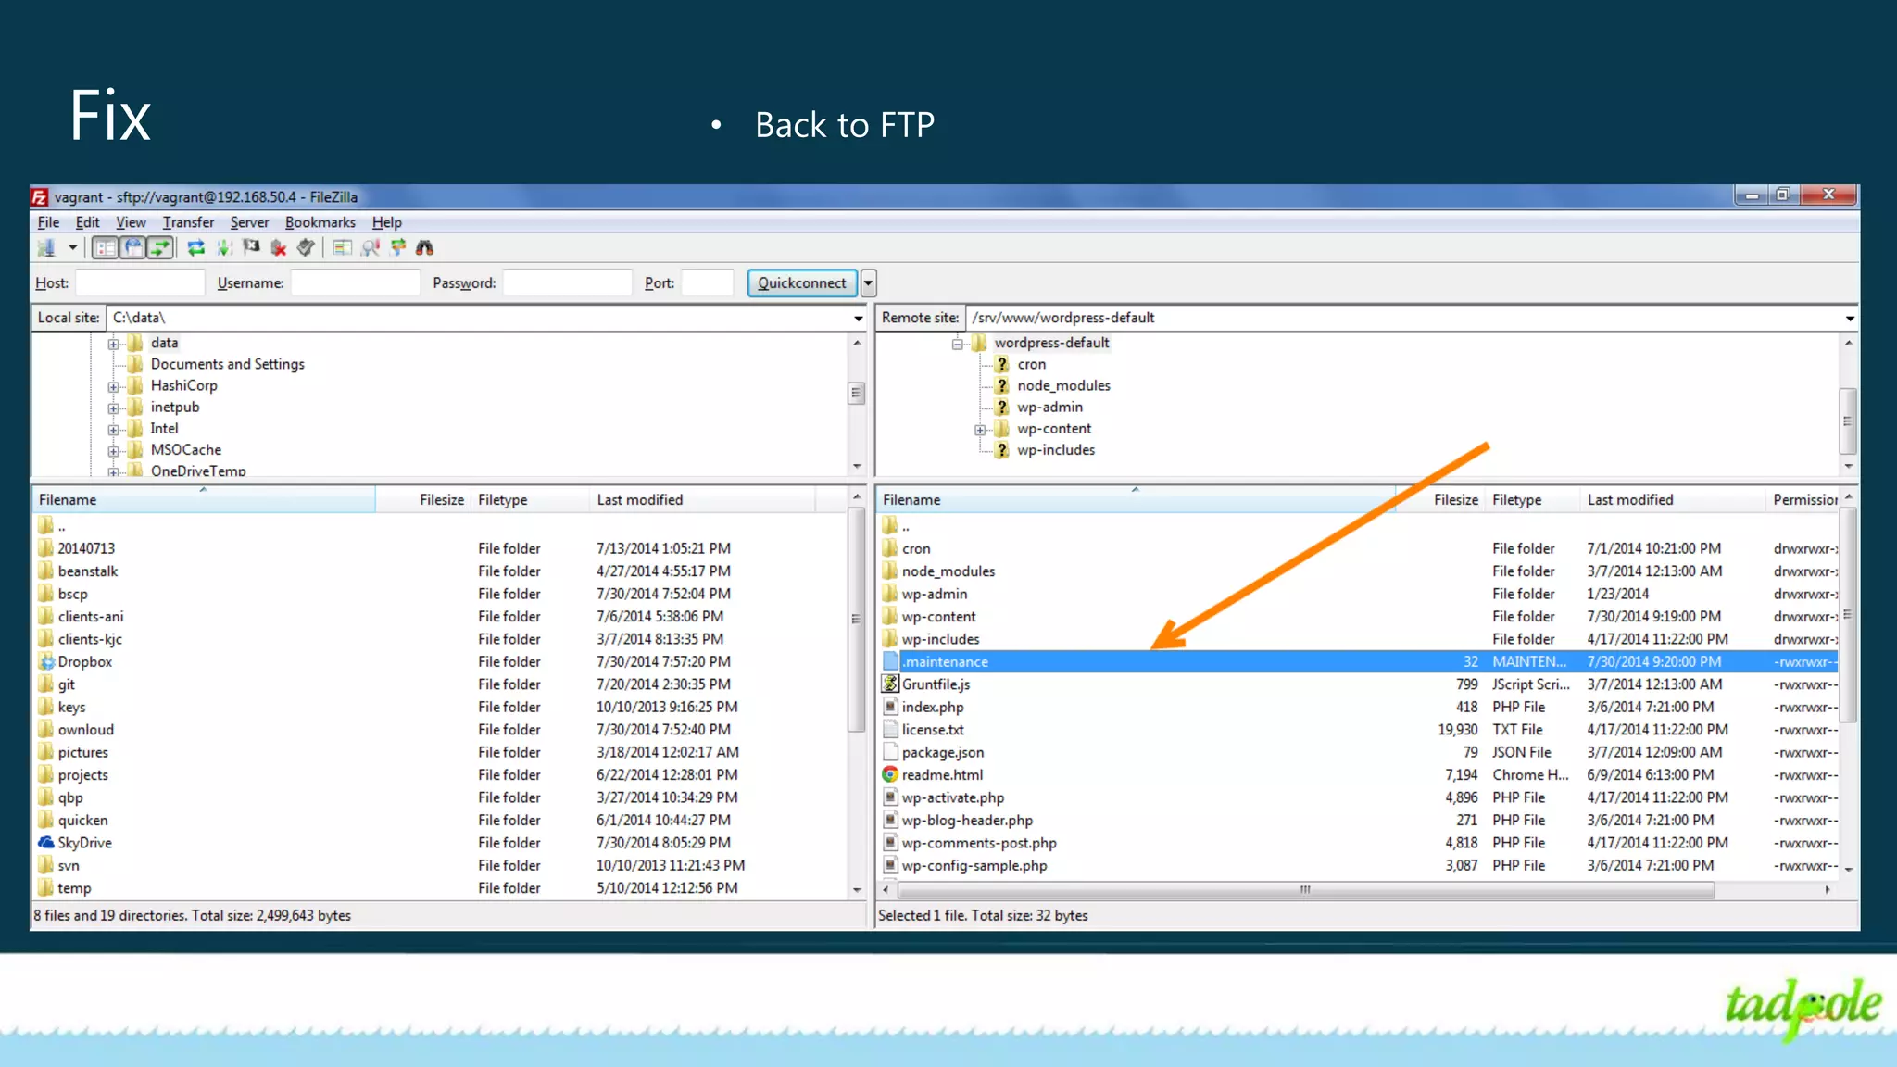The image size is (1897, 1067).
Task: Open the Transfer menu
Action: point(188,222)
